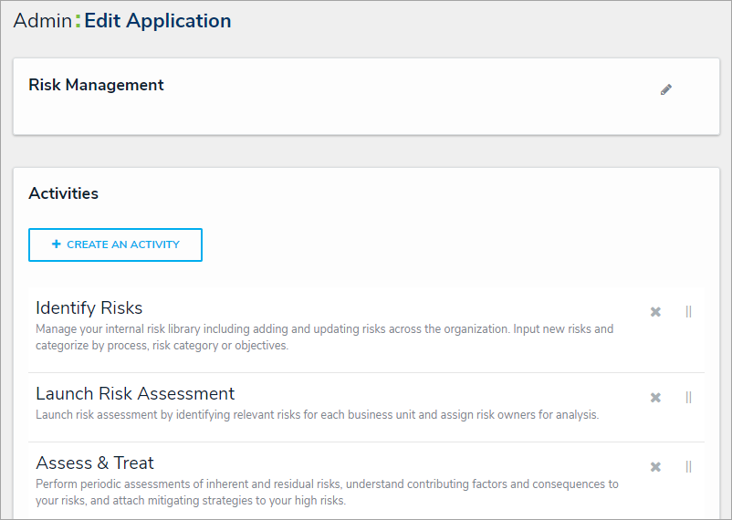
Task: Open the Launch Risk Assessment activity
Action: point(135,393)
